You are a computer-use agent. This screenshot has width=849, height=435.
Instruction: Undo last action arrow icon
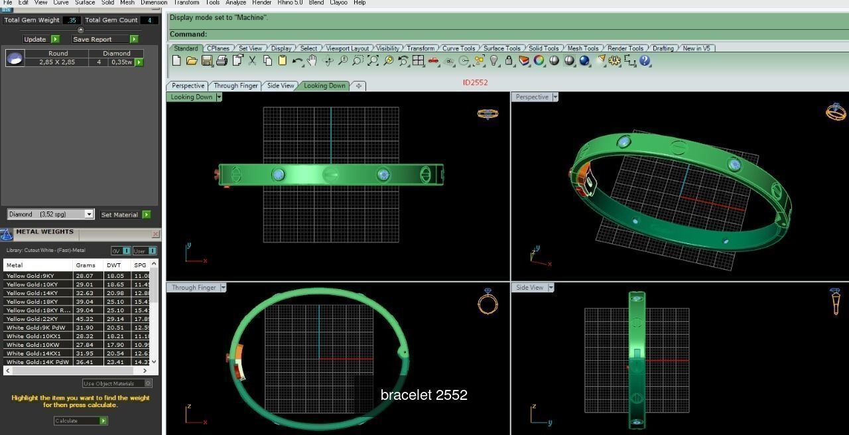point(298,61)
